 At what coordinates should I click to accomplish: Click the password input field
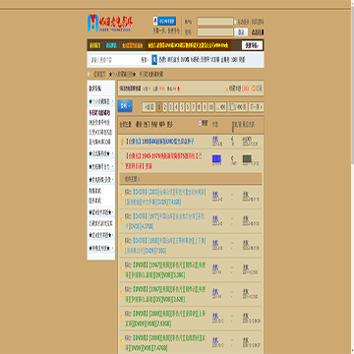click(215, 32)
